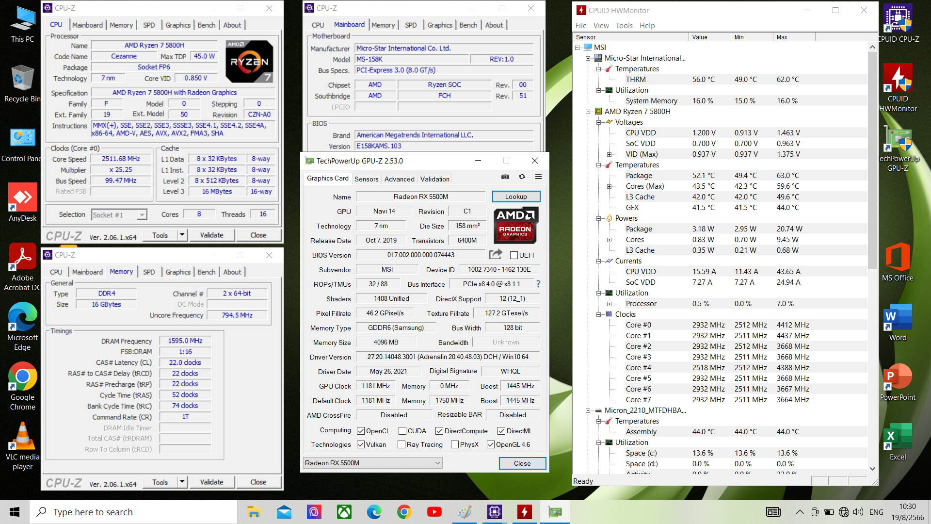Open the View menu in HWMonitor
Viewport: 931px width, 524px height.
pos(601,26)
